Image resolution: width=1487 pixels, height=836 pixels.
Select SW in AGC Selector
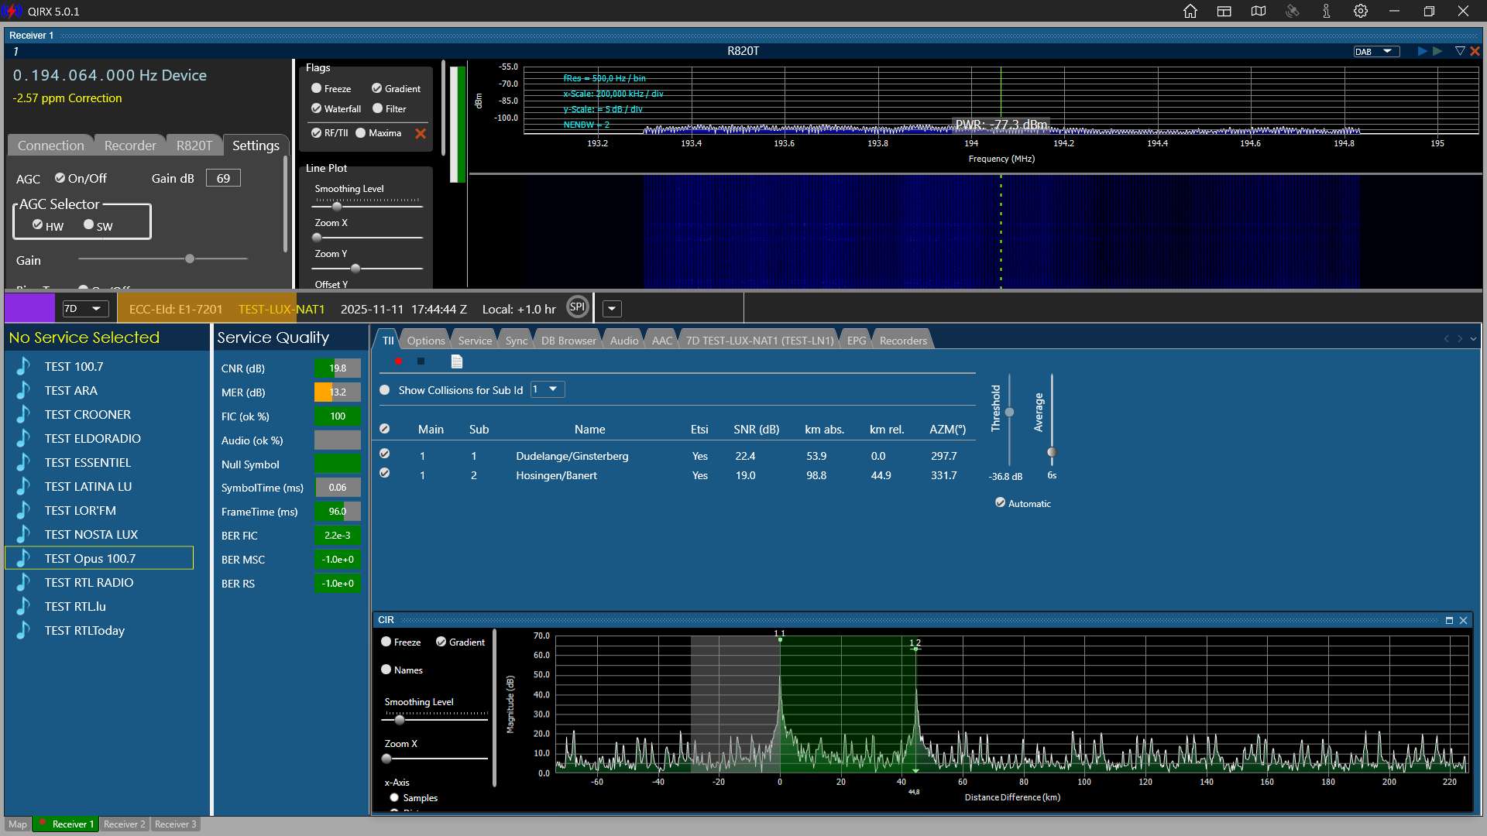click(x=88, y=224)
